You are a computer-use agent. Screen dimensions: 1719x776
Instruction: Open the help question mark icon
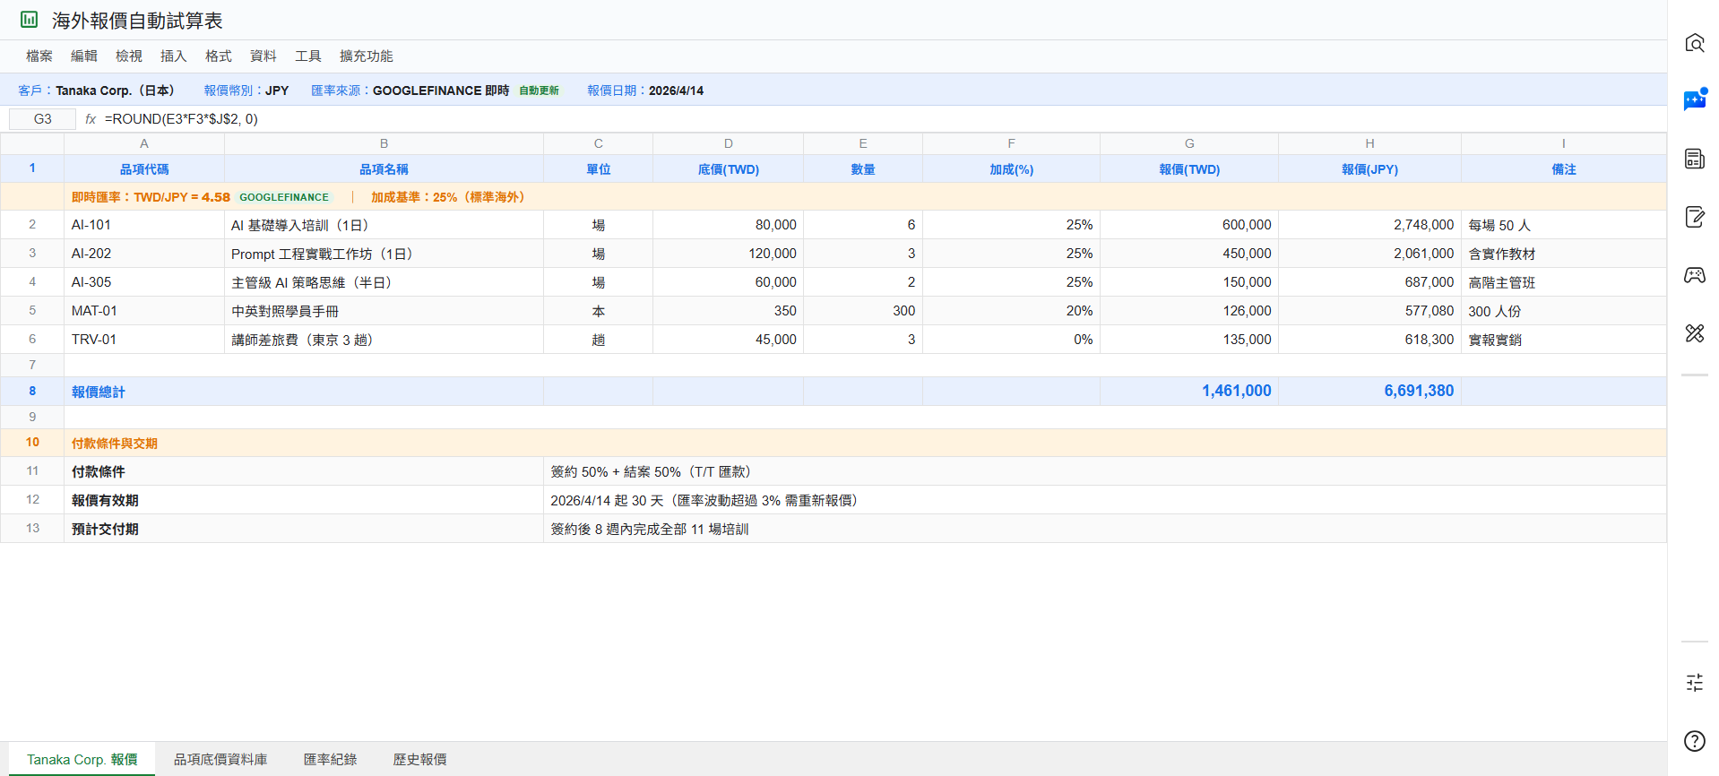[1694, 741]
